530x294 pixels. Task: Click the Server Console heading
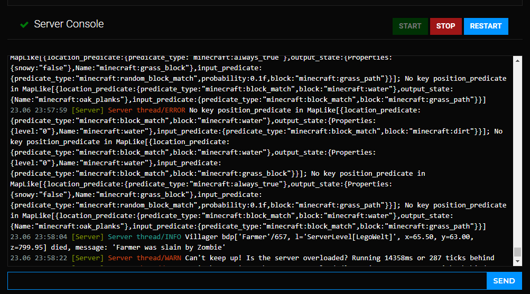(x=69, y=24)
